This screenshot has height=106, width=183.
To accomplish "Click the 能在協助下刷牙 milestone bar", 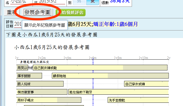I will coord(119,92).
